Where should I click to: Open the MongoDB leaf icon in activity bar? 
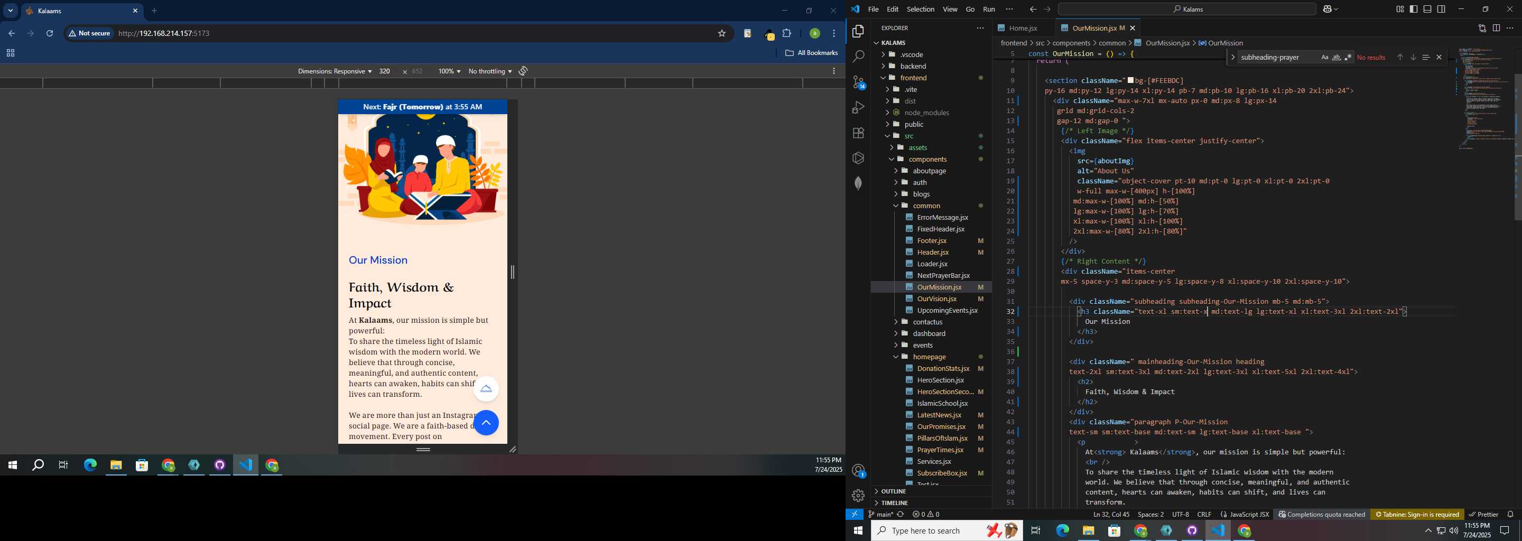pyautogui.click(x=858, y=183)
